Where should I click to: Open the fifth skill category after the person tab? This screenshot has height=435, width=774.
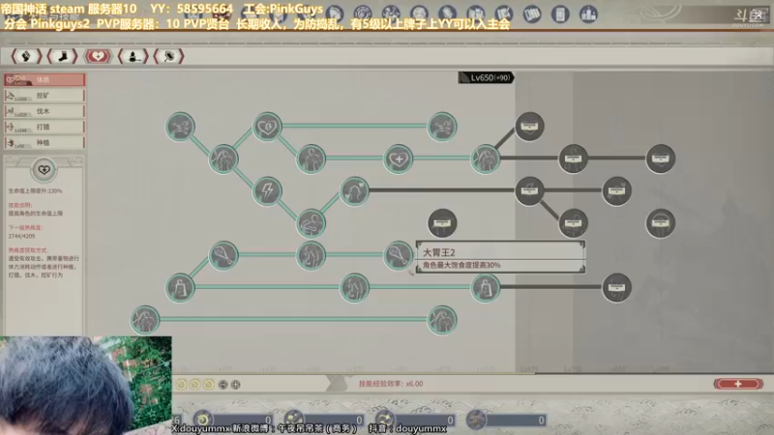click(x=168, y=56)
